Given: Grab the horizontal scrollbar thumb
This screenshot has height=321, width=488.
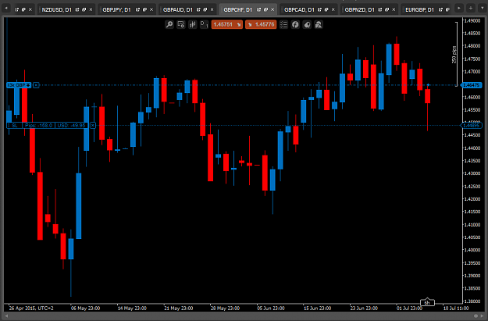Looking at the screenshot, I should point(476,316).
